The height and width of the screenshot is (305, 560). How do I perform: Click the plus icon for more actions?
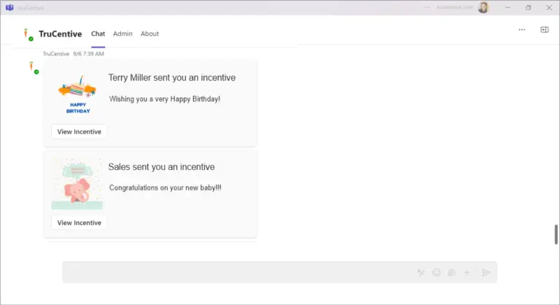point(467,272)
